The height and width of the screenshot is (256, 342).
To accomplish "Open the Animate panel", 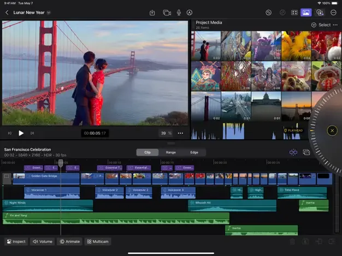I will pyautogui.click(x=69, y=241).
